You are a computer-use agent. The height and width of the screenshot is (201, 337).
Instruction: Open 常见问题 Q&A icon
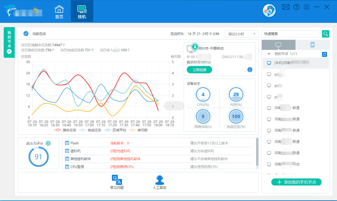pos(117,182)
